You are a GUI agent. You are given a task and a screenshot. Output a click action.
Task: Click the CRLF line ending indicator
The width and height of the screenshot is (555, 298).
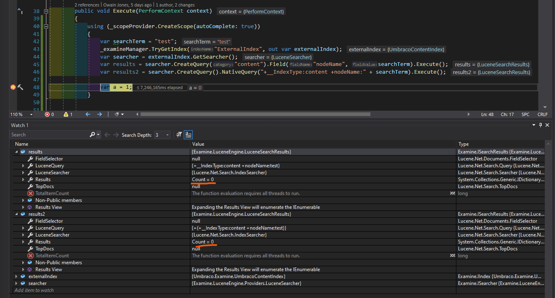543,114
